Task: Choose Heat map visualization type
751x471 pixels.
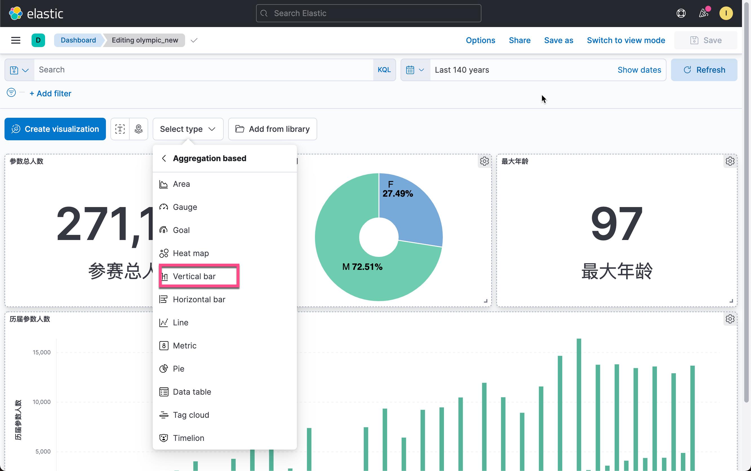Action: tap(225, 253)
